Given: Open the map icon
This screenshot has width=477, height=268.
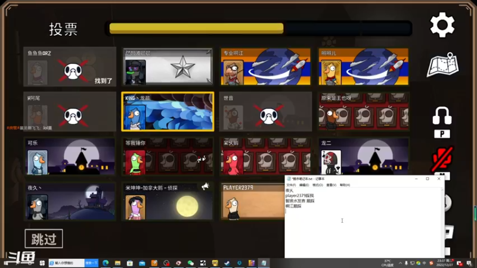Looking at the screenshot, I should click(442, 65).
